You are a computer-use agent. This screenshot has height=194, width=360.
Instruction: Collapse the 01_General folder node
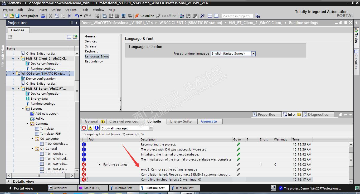pyautogui.click(x=32, y=149)
